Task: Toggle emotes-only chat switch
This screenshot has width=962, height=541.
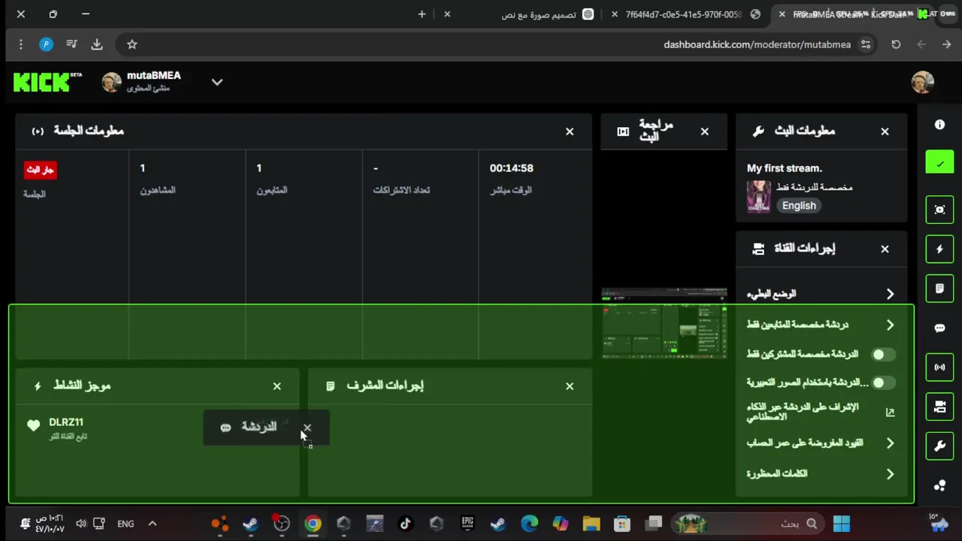Action: click(883, 382)
